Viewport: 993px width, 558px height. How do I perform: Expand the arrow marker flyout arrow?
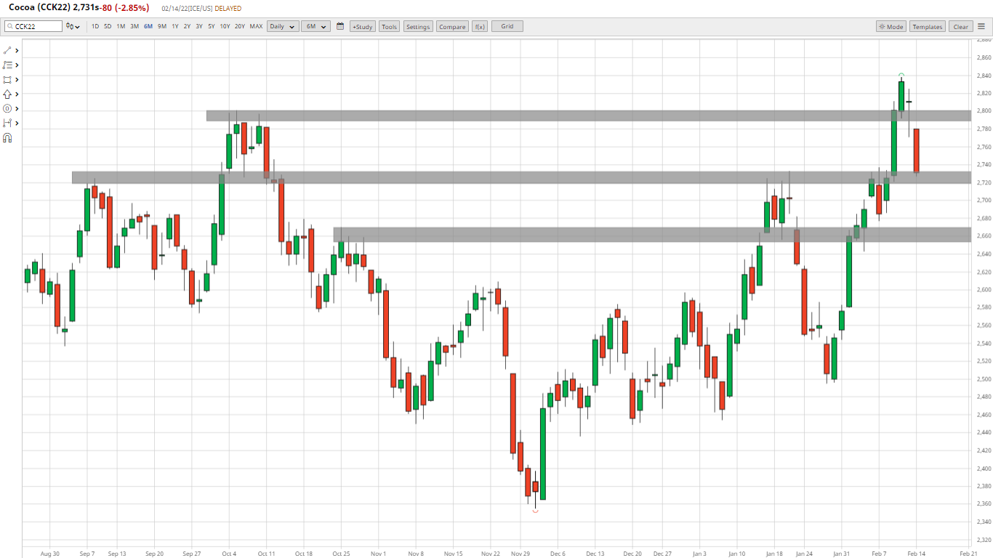17,94
